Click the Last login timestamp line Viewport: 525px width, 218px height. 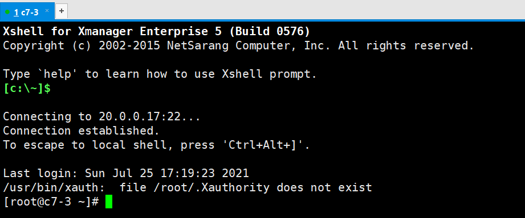click(126, 173)
